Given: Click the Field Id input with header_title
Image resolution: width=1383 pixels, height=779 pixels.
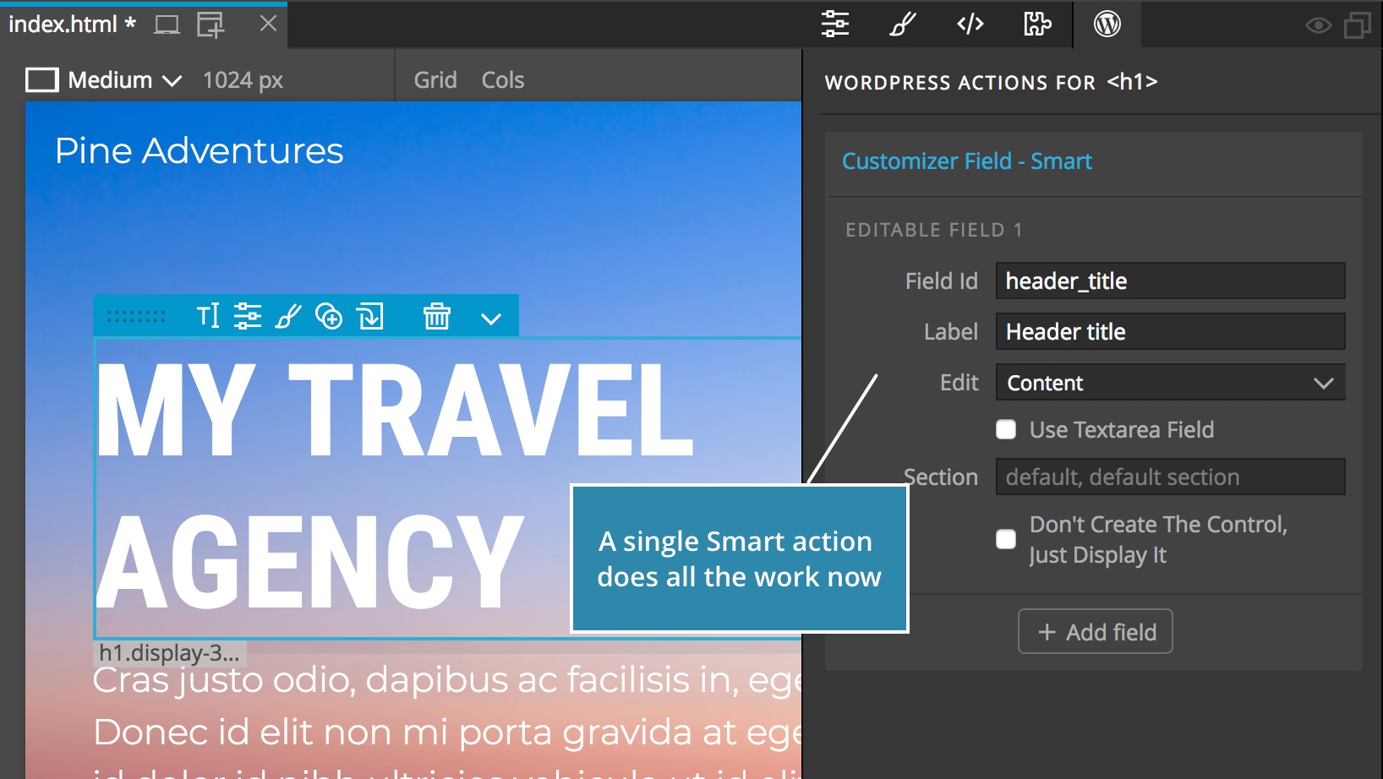Looking at the screenshot, I should click(x=1171, y=281).
